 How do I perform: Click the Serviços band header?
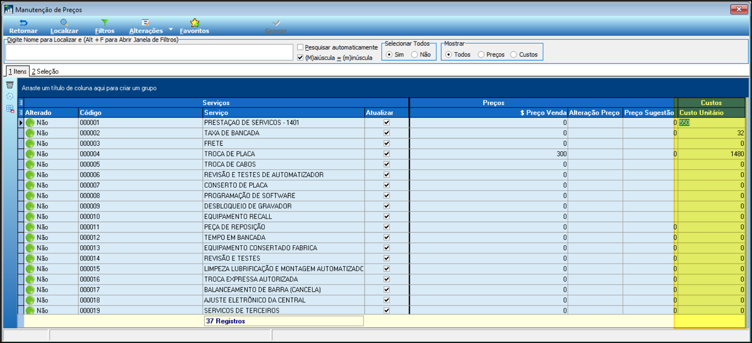coord(216,103)
